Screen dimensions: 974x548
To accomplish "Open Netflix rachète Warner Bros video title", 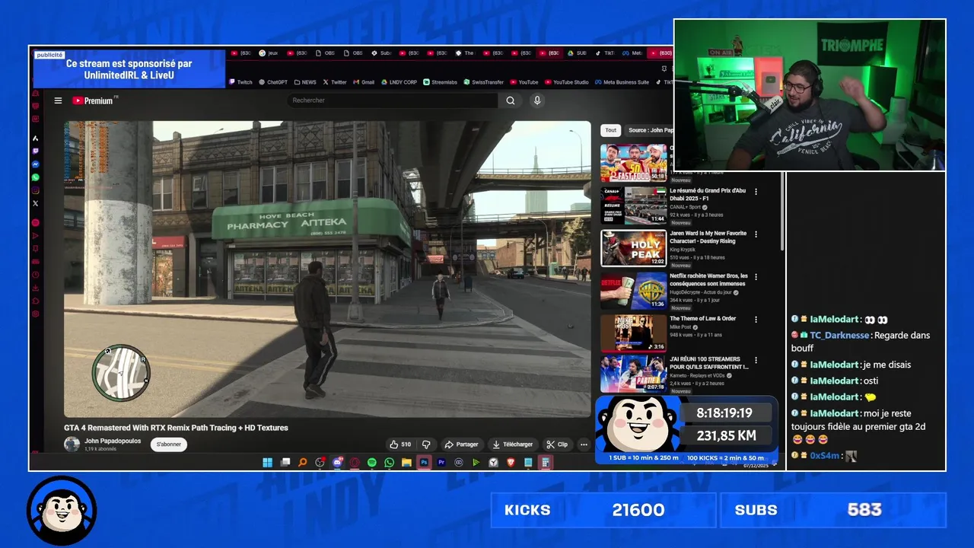I will click(708, 279).
